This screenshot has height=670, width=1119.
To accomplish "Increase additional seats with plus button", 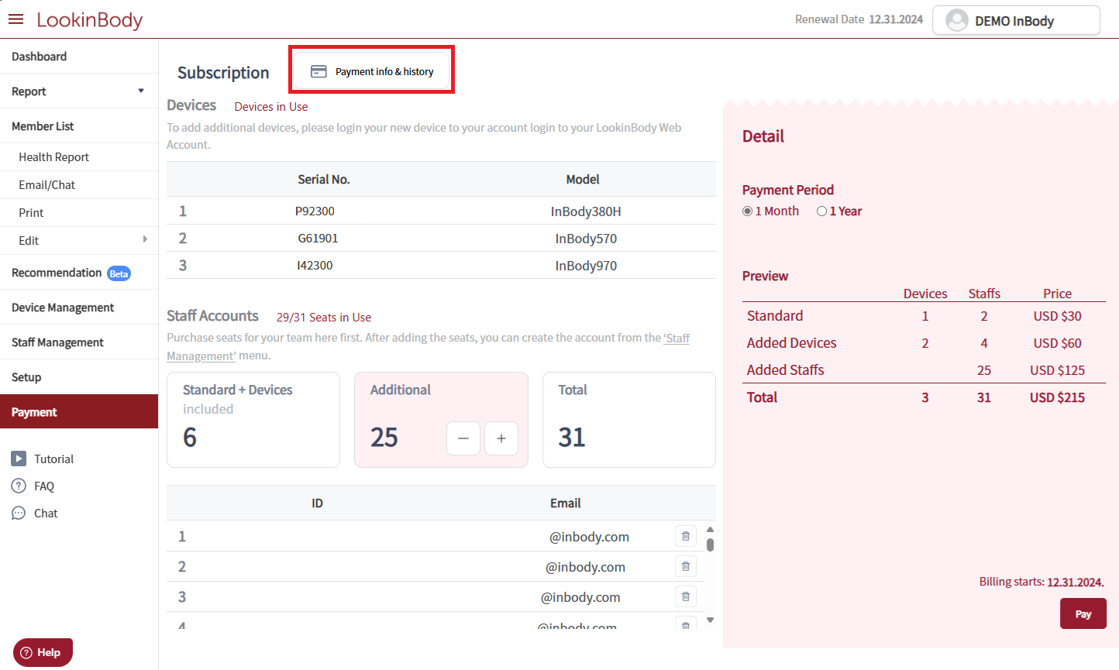I will 501,438.
